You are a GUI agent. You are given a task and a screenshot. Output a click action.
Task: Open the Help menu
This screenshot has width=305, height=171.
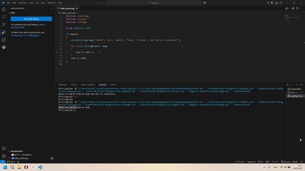(x=60, y=3)
